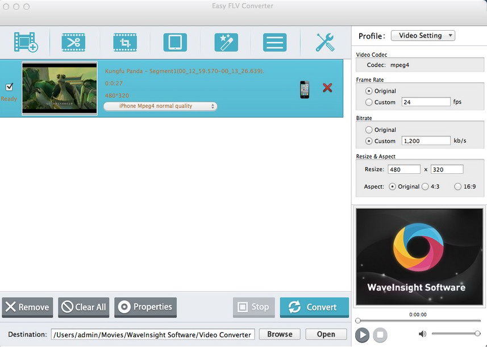
Task: Choose 16:9 aspect ratio
Action: point(457,186)
